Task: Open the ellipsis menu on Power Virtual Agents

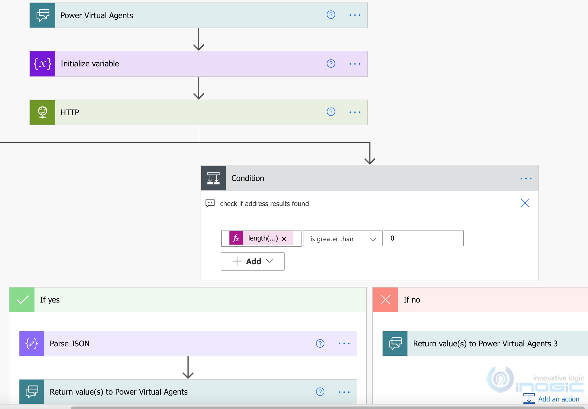Action: point(355,15)
